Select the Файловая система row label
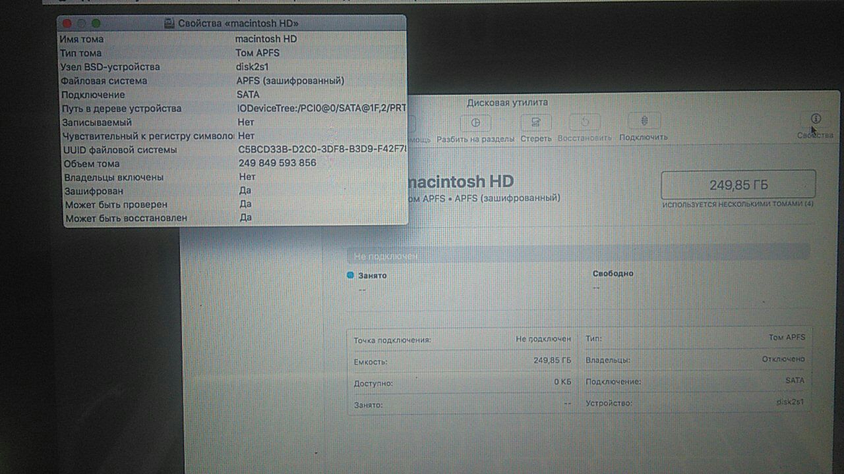 [104, 80]
